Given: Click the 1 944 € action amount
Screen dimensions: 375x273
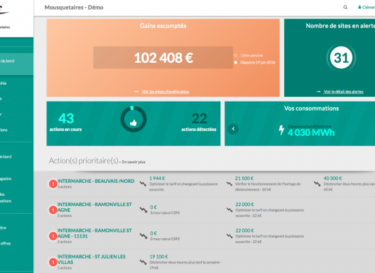Looking at the screenshot, I should pos(157,178).
